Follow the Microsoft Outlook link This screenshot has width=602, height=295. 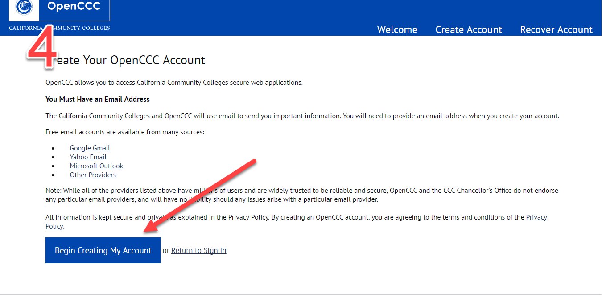[x=96, y=166]
